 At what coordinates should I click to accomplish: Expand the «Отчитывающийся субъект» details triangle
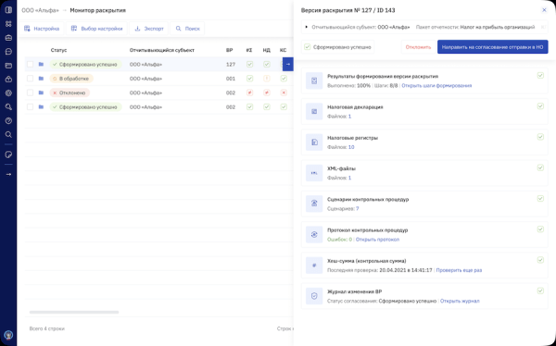click(x=307, y=27)
